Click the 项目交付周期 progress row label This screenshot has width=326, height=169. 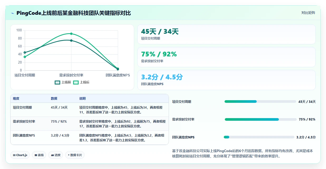coord(182,102)
